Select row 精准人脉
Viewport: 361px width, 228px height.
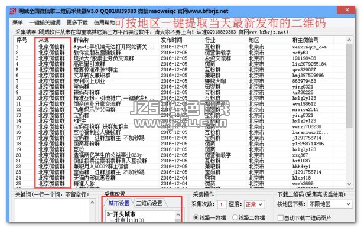[84, 184]
